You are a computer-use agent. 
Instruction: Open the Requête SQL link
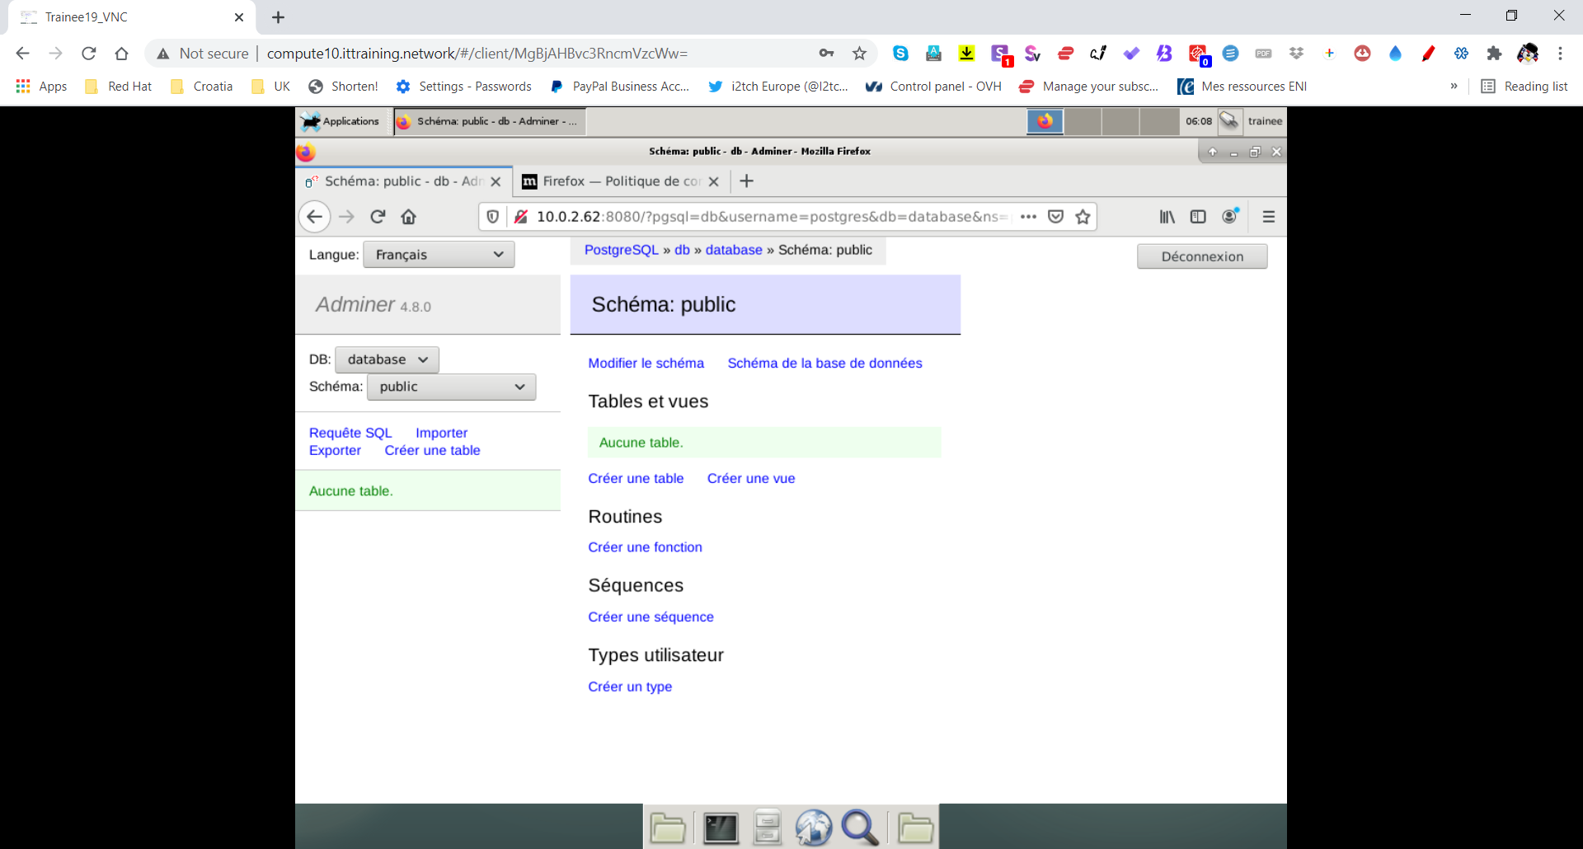tap(350, 433)
